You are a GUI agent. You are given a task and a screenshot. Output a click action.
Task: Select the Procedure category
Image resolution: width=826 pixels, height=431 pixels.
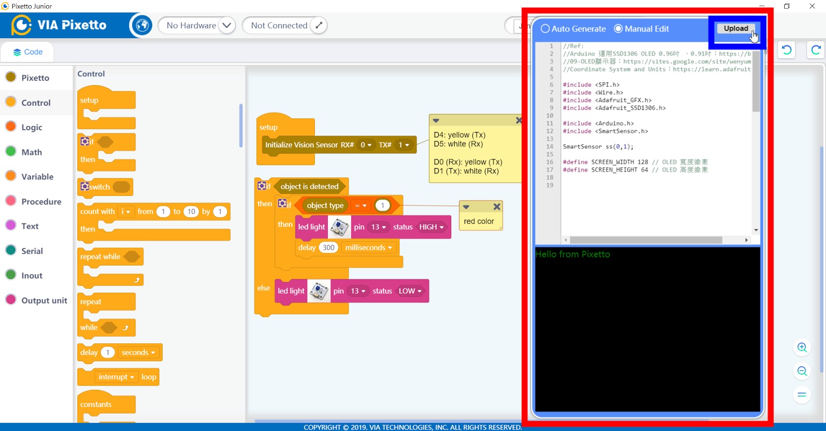tap(41, 202)
